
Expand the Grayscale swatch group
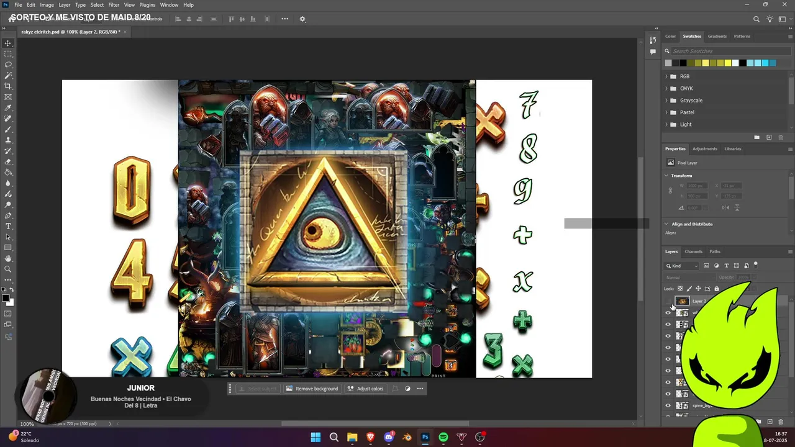[666, 101]
